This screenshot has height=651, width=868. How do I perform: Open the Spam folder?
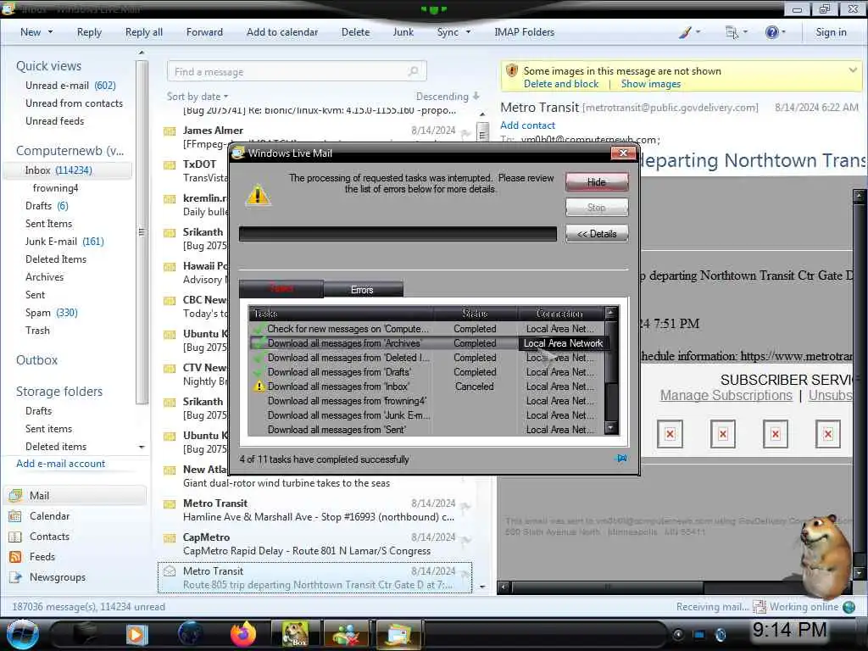pyautogui.click(x=52, y=313)
